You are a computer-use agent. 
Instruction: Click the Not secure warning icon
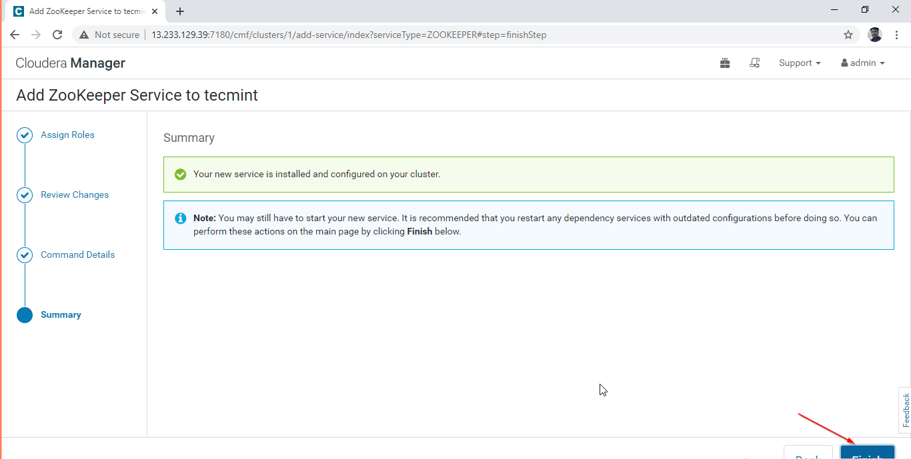[84, 35]
